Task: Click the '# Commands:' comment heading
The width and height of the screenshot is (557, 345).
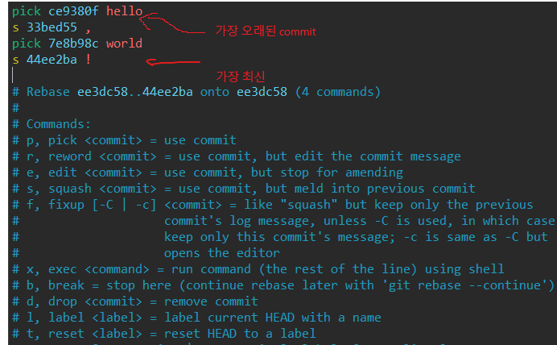Action: coord(52,124)
